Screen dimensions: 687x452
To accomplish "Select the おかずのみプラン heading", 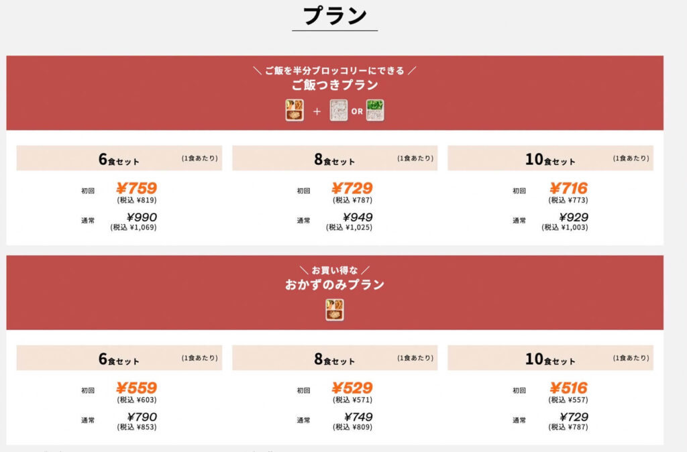I will [335, 284].
